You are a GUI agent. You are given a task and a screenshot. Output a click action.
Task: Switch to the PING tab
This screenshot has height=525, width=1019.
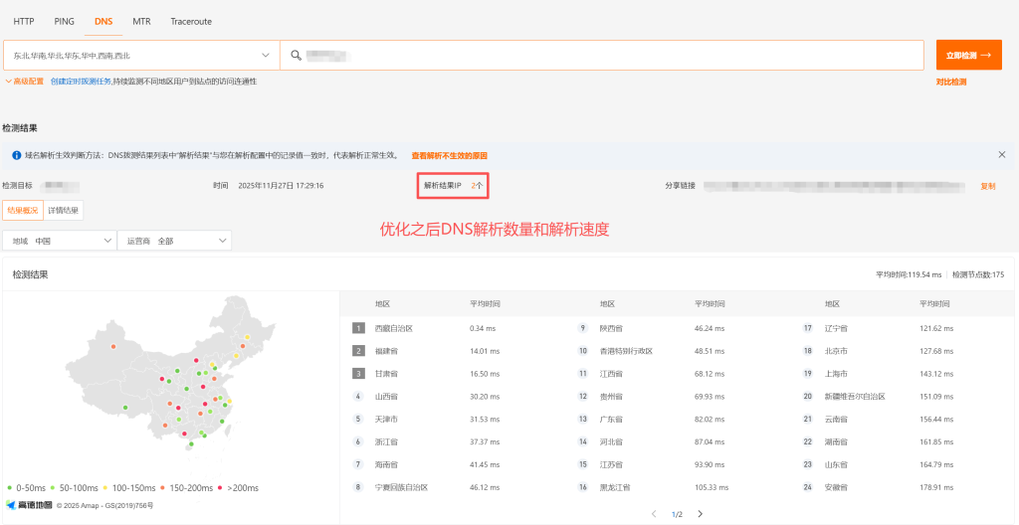(x=64, y=21)
